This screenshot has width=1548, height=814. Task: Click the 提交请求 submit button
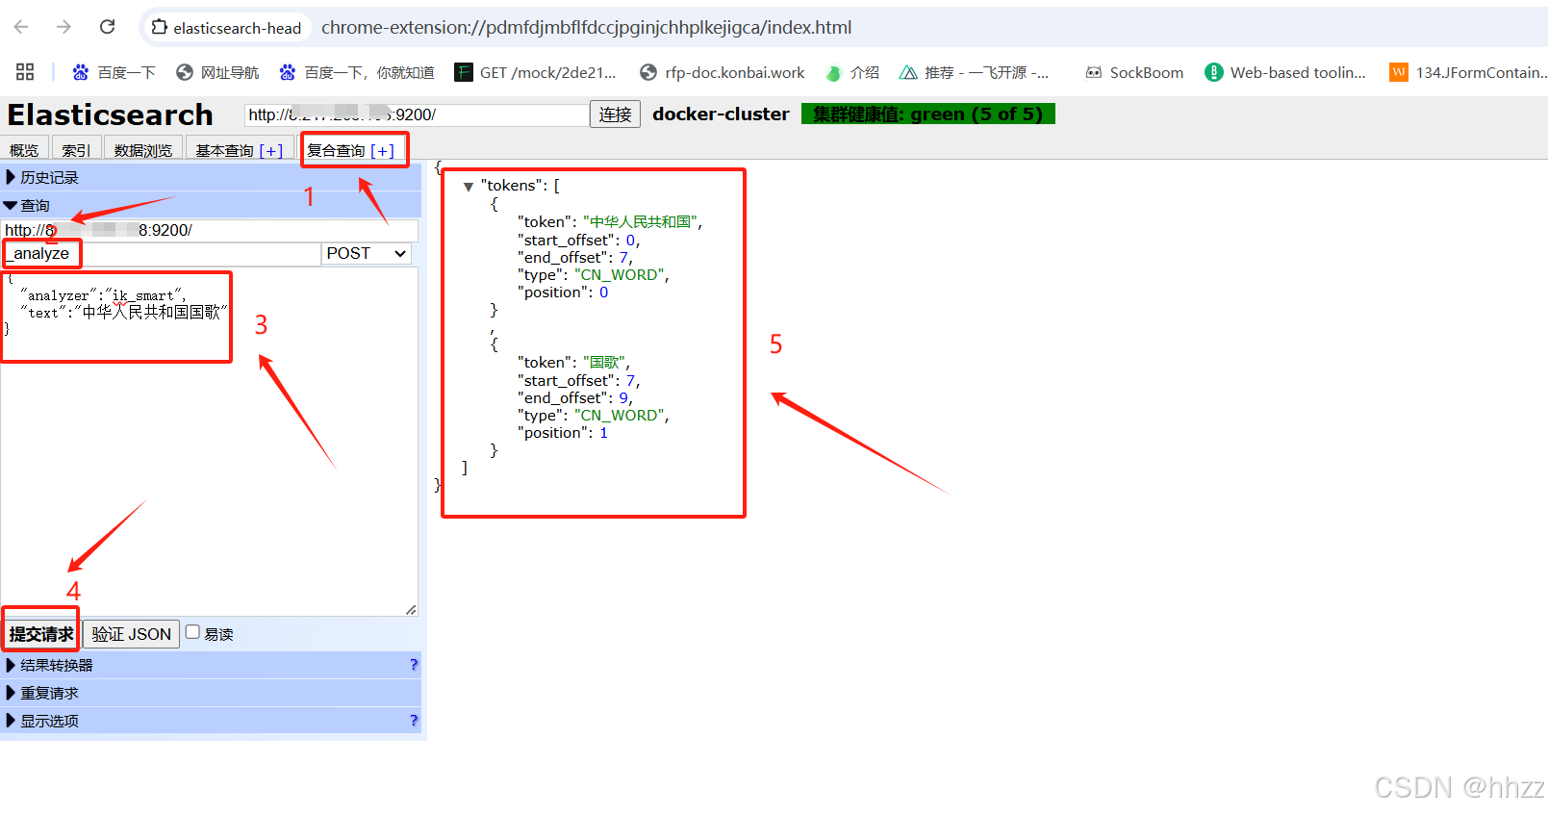click(x=40, y=634)
